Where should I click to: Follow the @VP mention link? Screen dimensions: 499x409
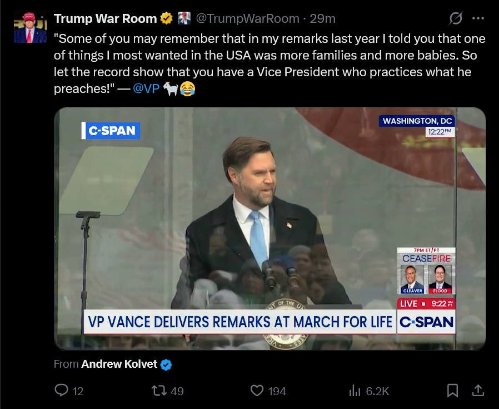click(x=146, y=88)
